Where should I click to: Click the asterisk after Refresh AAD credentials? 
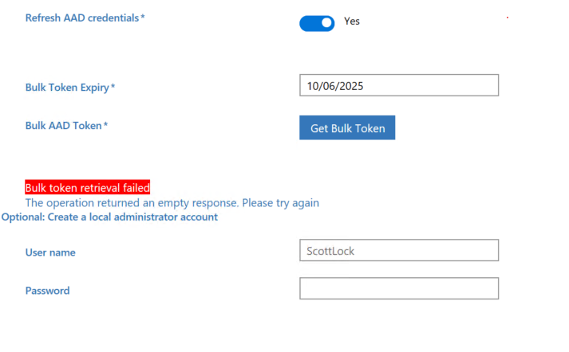tap(143, 17)
